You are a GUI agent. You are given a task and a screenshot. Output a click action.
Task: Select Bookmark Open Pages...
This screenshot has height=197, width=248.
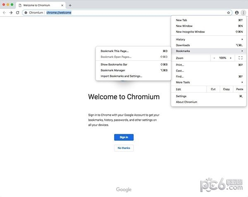(134, 57)
